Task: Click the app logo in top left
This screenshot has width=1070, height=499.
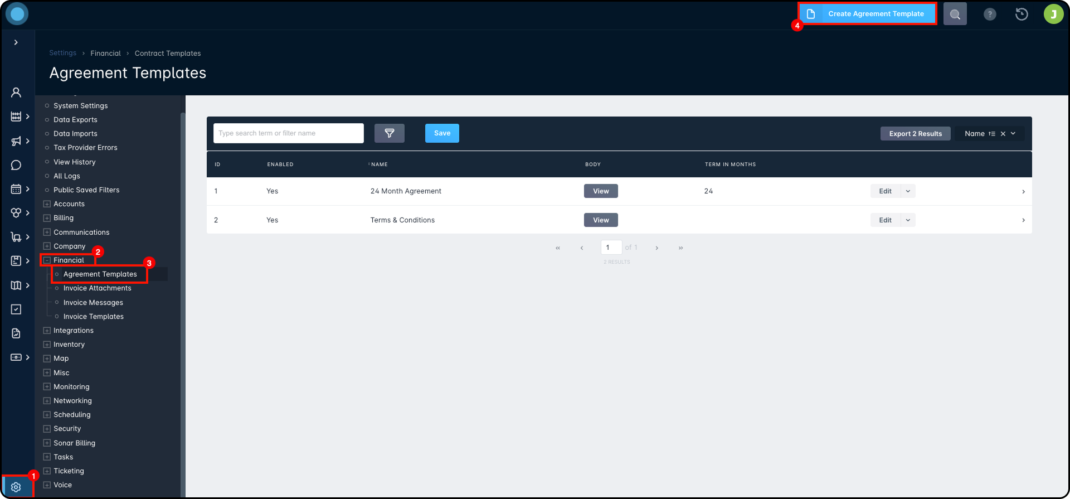Action: [17, 14]
